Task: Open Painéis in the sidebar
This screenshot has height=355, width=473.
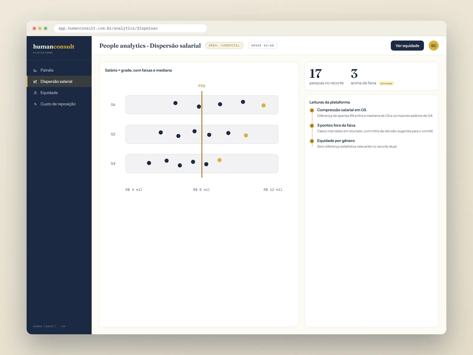Action: point(59,70)
